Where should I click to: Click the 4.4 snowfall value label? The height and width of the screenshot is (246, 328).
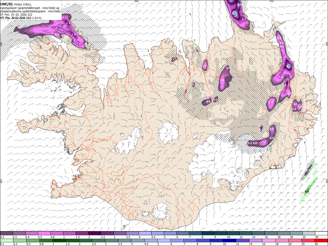click(x=239, y=5)
